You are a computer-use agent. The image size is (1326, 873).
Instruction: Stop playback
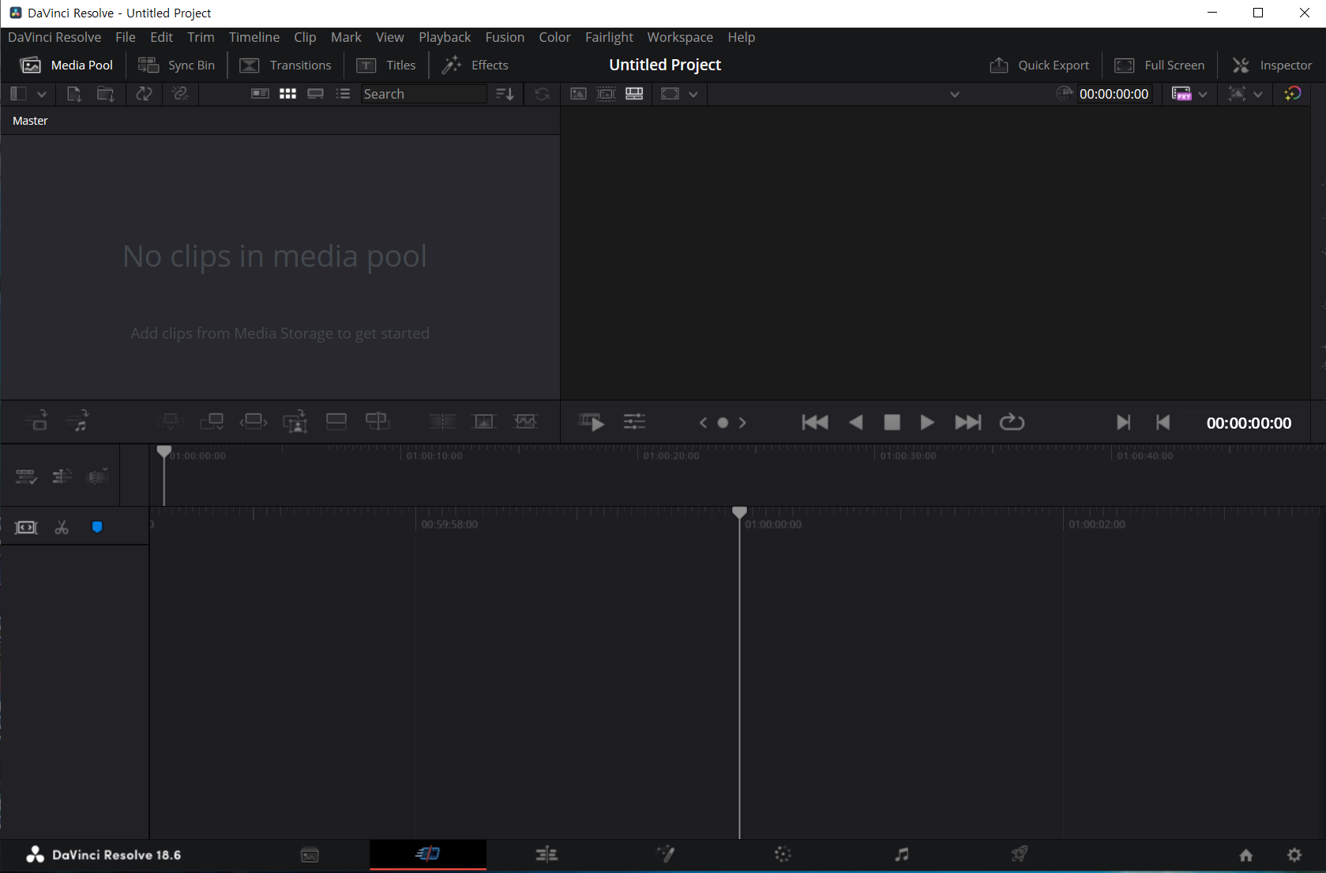coord(892,422)
